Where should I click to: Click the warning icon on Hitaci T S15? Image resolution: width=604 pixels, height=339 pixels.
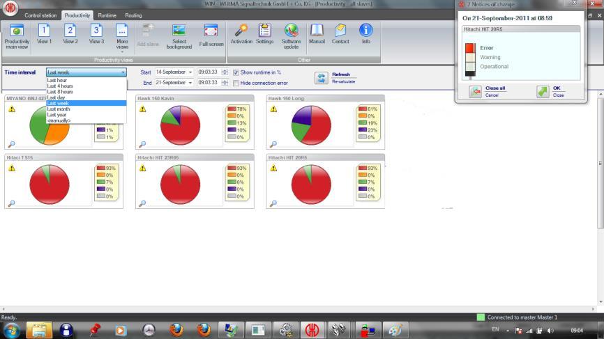[12, 168]
